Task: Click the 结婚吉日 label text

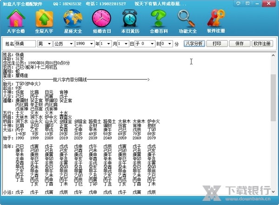Action: pyautogui.click(x=102, y=31)
